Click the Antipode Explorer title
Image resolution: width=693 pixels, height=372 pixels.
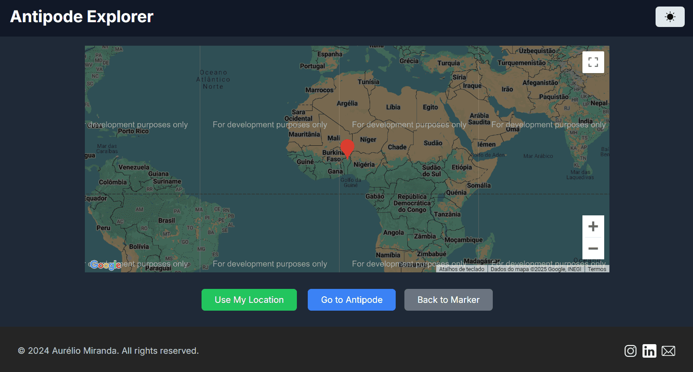(82, 17)
